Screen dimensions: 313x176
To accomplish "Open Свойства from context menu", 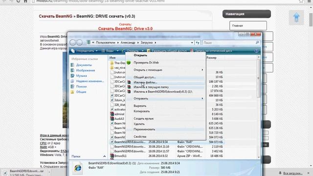I will (x=140, y=137).
